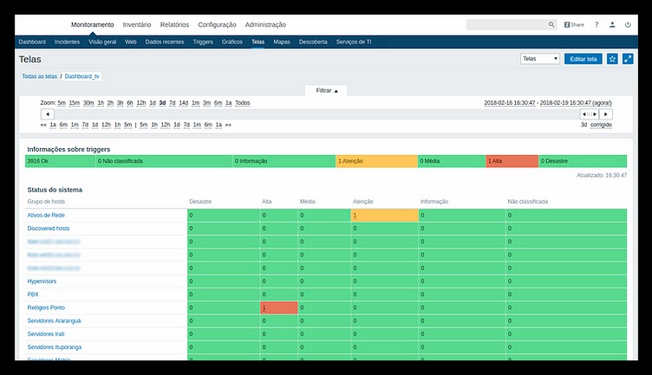Set zoom to 7d
This screenshot has height=375, width=652.
point(173,102)
